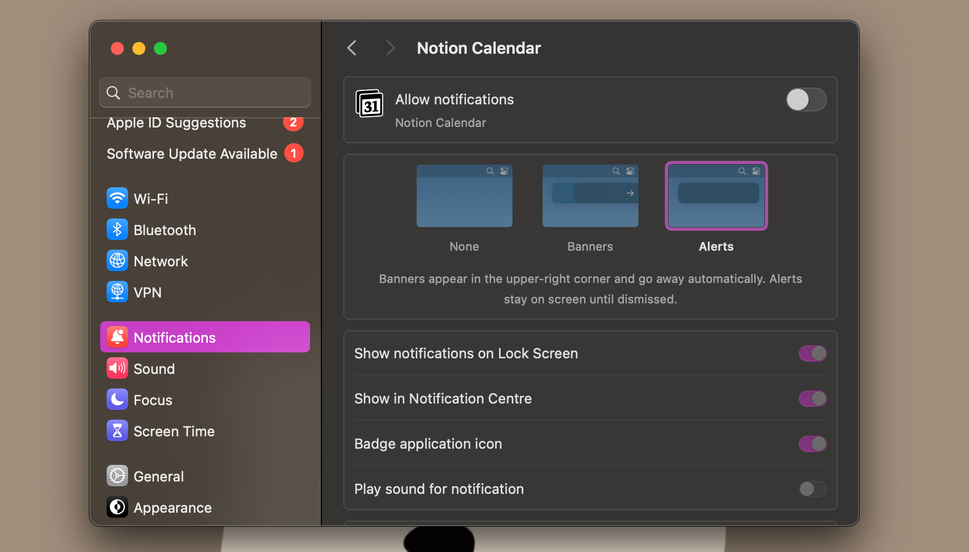The image size is (969, 552).
Task: Turn on Play sound for notification
Action: (812, 489)
